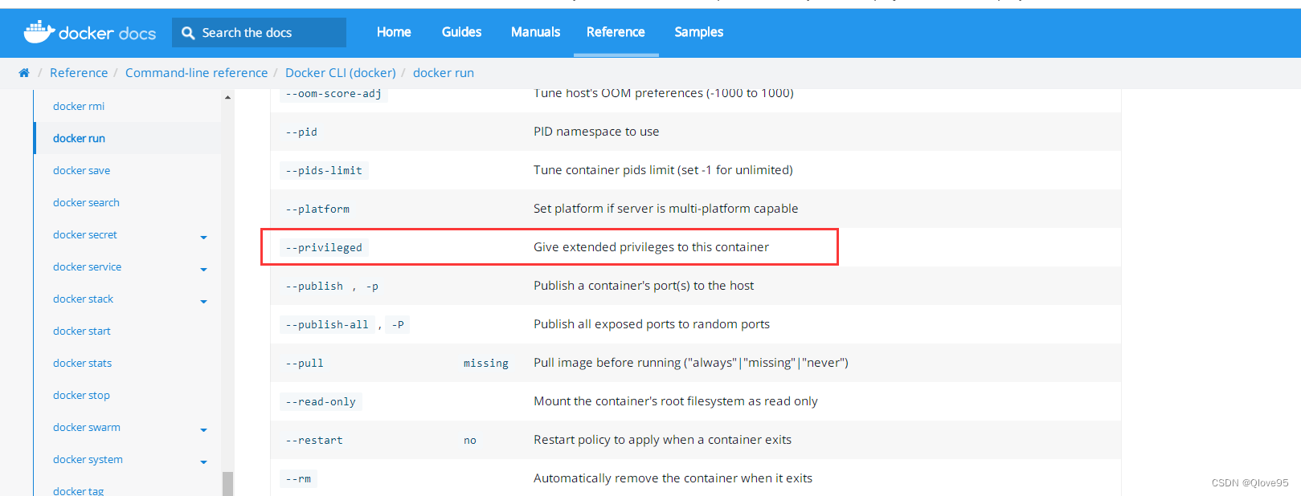The image size is (1301, 496).
Task: Expand the docker secret submenu arrow
Action: click(x=203, y=238)
